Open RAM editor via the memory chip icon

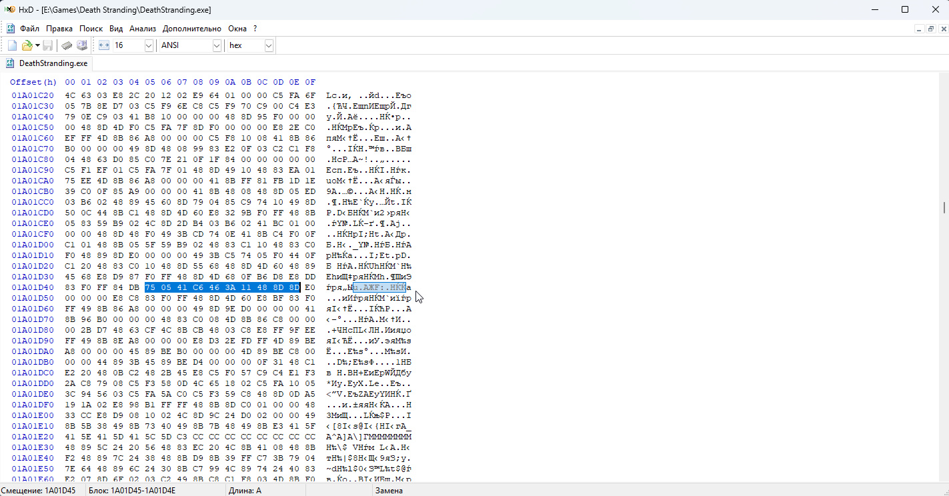67,45
